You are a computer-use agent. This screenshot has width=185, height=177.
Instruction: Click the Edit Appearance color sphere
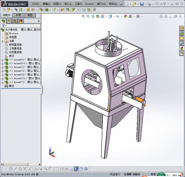[x=125, y=16]
